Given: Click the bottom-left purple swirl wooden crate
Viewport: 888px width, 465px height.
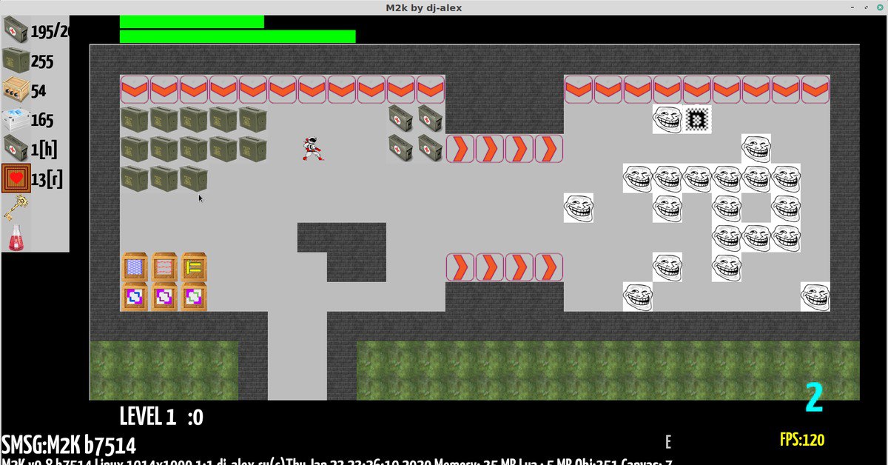Looking at the screenshot, I should [135, 297].
